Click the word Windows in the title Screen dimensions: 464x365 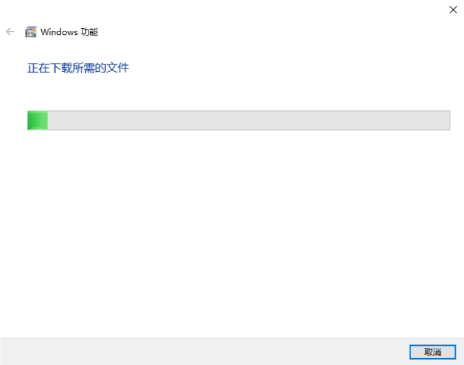click(59, 32)
